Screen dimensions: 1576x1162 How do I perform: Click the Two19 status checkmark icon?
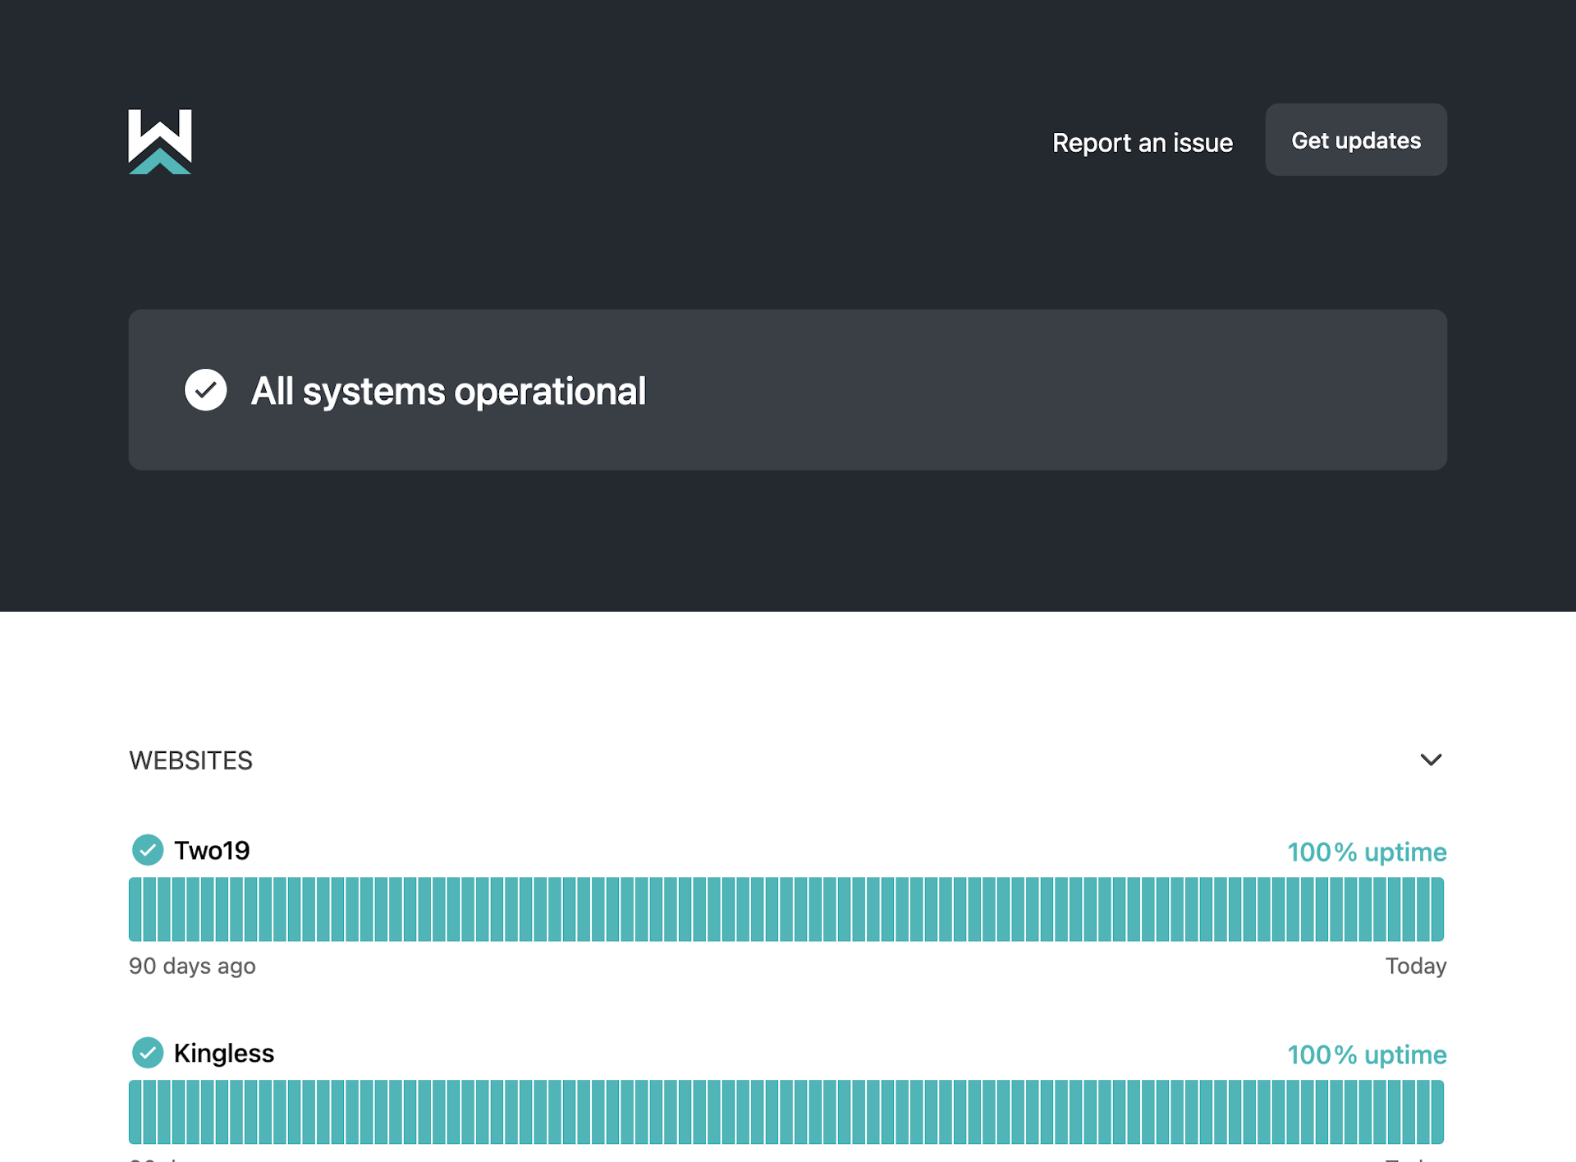coord(148,850)
